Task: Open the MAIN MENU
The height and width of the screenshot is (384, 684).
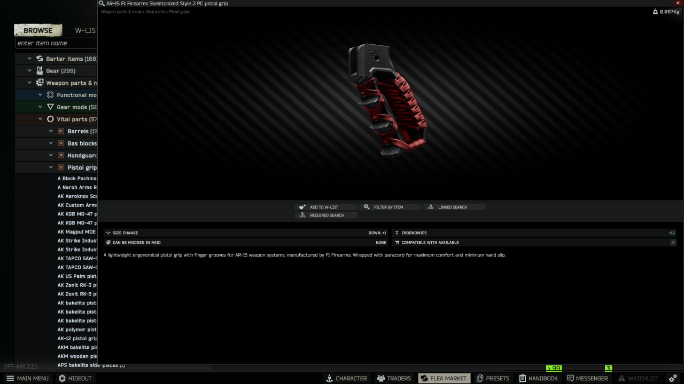Action: coord(27,378)
